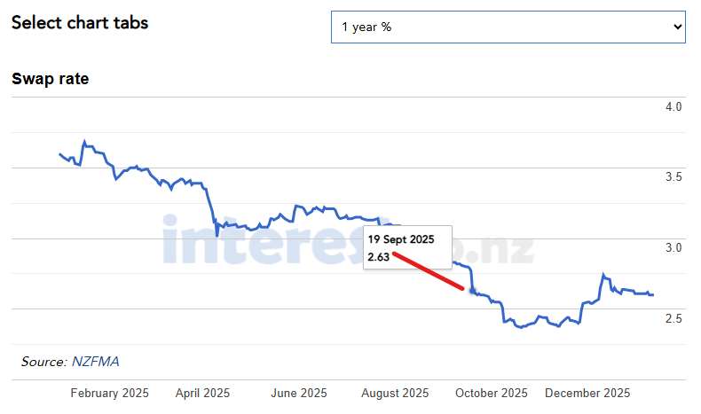Click the February 2025 axis label
Viewport: 701px width, 414px height.
[x=110, y=393]
